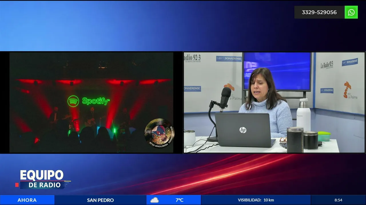This screenshot has width=366, height=205.
Task: Click the green WhatsApp icon
Action: click(x=351, y=12)
